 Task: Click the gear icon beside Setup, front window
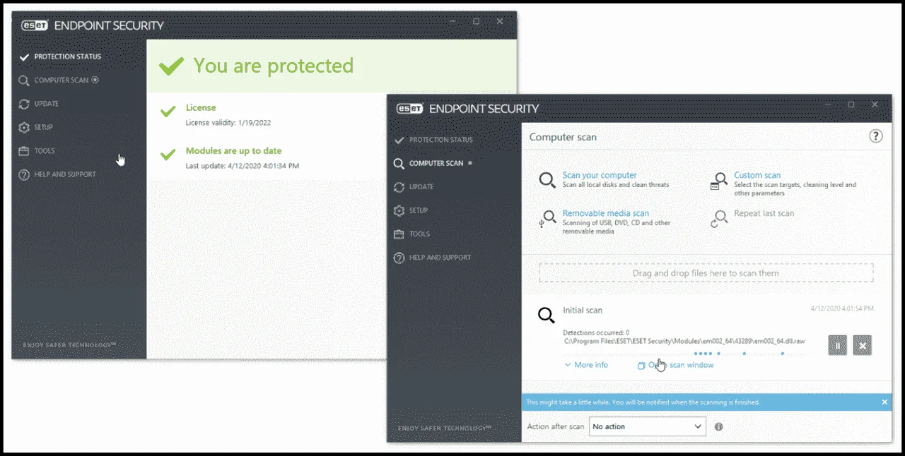click(x=399, y=211)
